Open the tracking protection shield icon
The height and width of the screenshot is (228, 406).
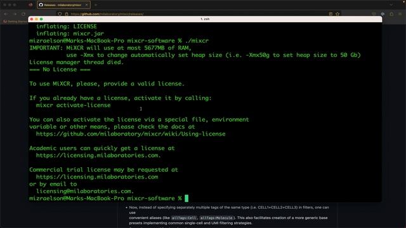(x=60, y=14)
